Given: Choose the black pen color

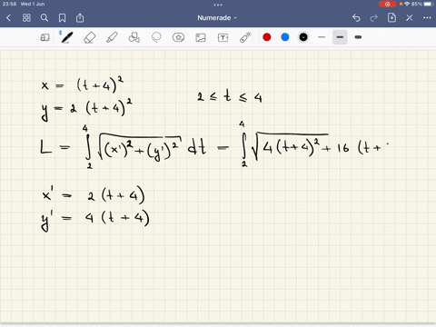Looking at the screenshot, I should tap(303, 37).
